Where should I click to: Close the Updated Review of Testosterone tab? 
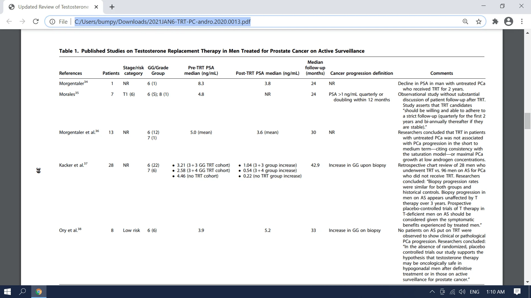[x=96, y=7]
